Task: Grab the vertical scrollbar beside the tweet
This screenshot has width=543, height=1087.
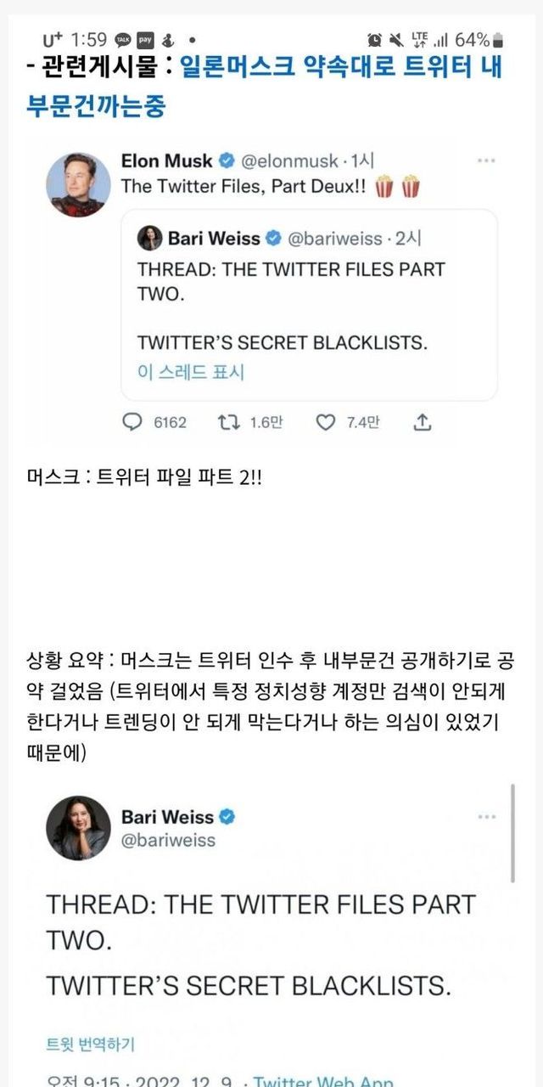Action: [512, 832]
